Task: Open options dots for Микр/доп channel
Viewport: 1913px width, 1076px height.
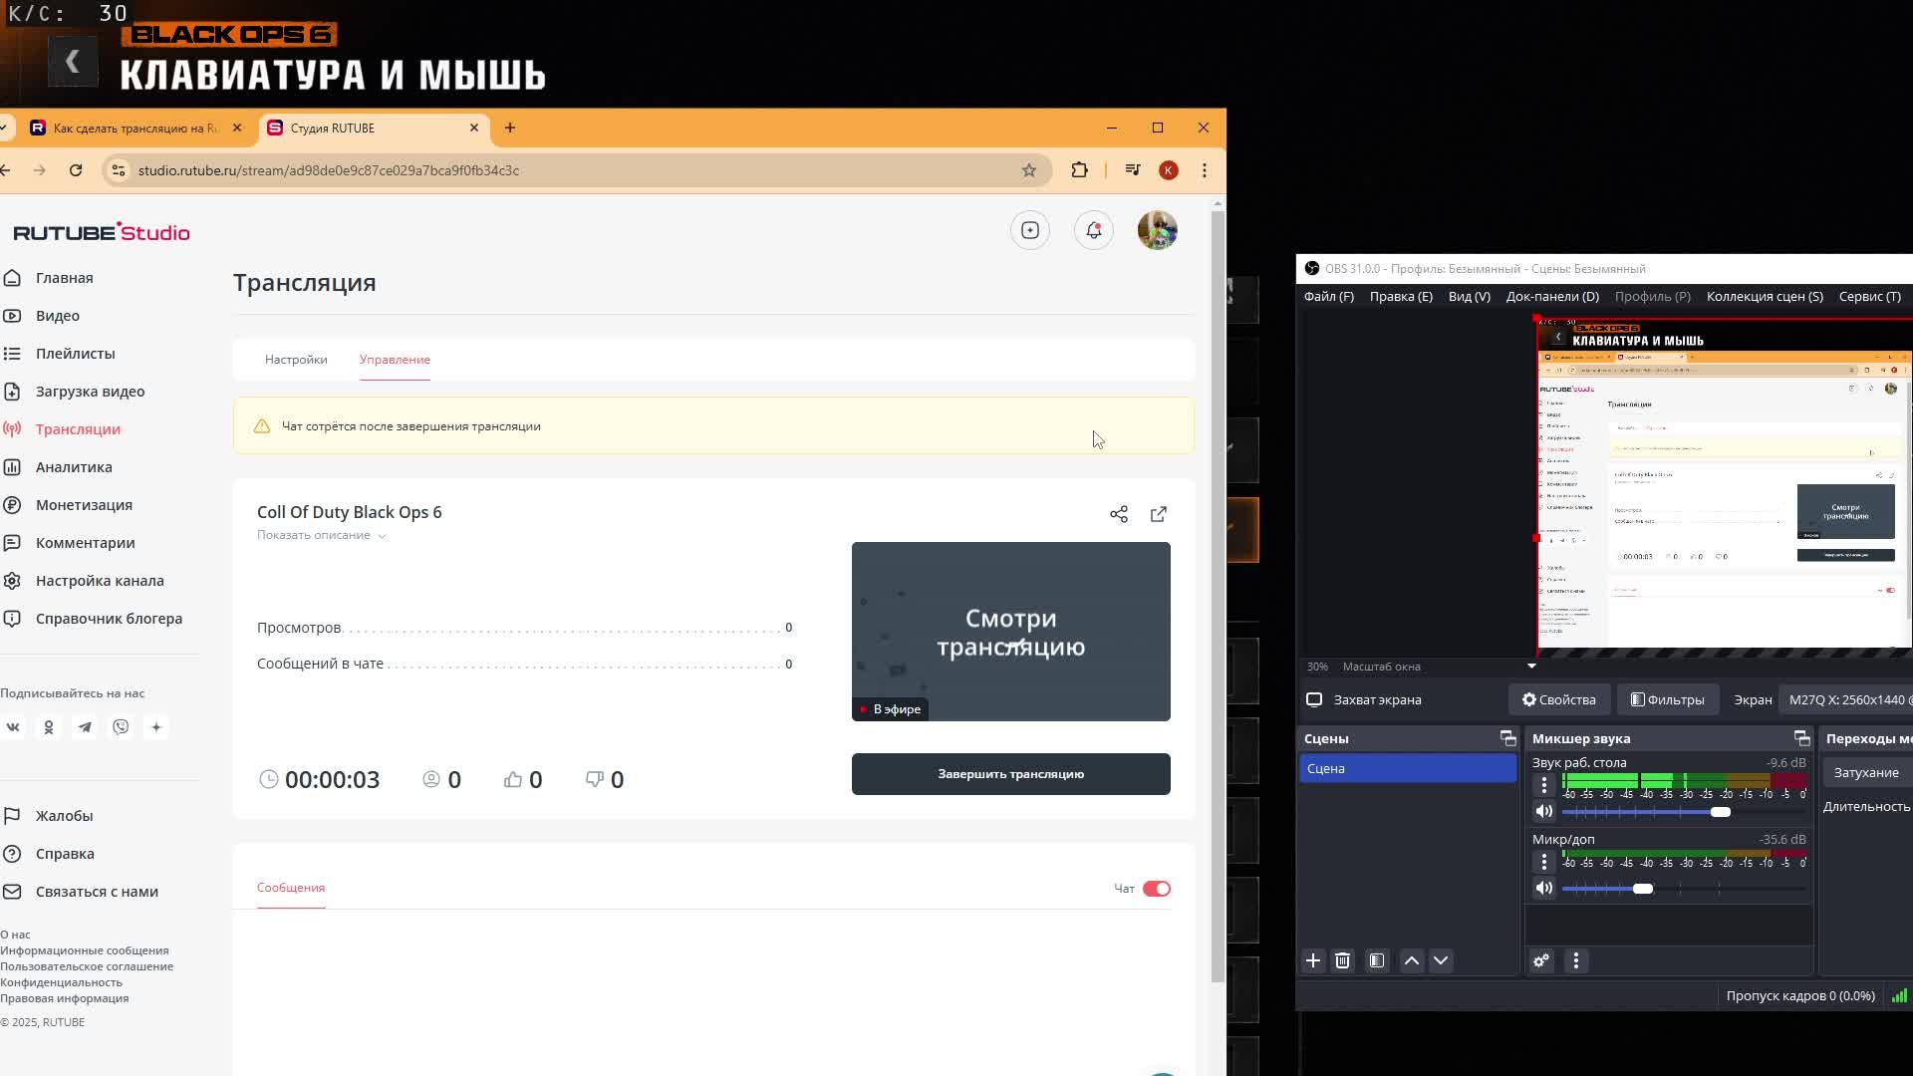Action: click(1544, 862)
